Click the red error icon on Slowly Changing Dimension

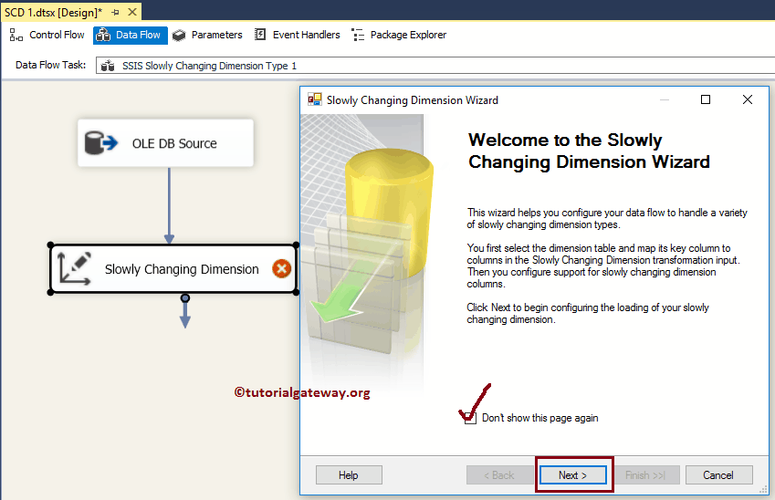(282, 269)
